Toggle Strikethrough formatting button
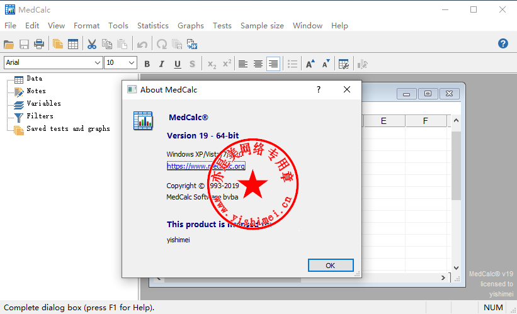This screenshot has width=517, height=314. pos(192,64)
